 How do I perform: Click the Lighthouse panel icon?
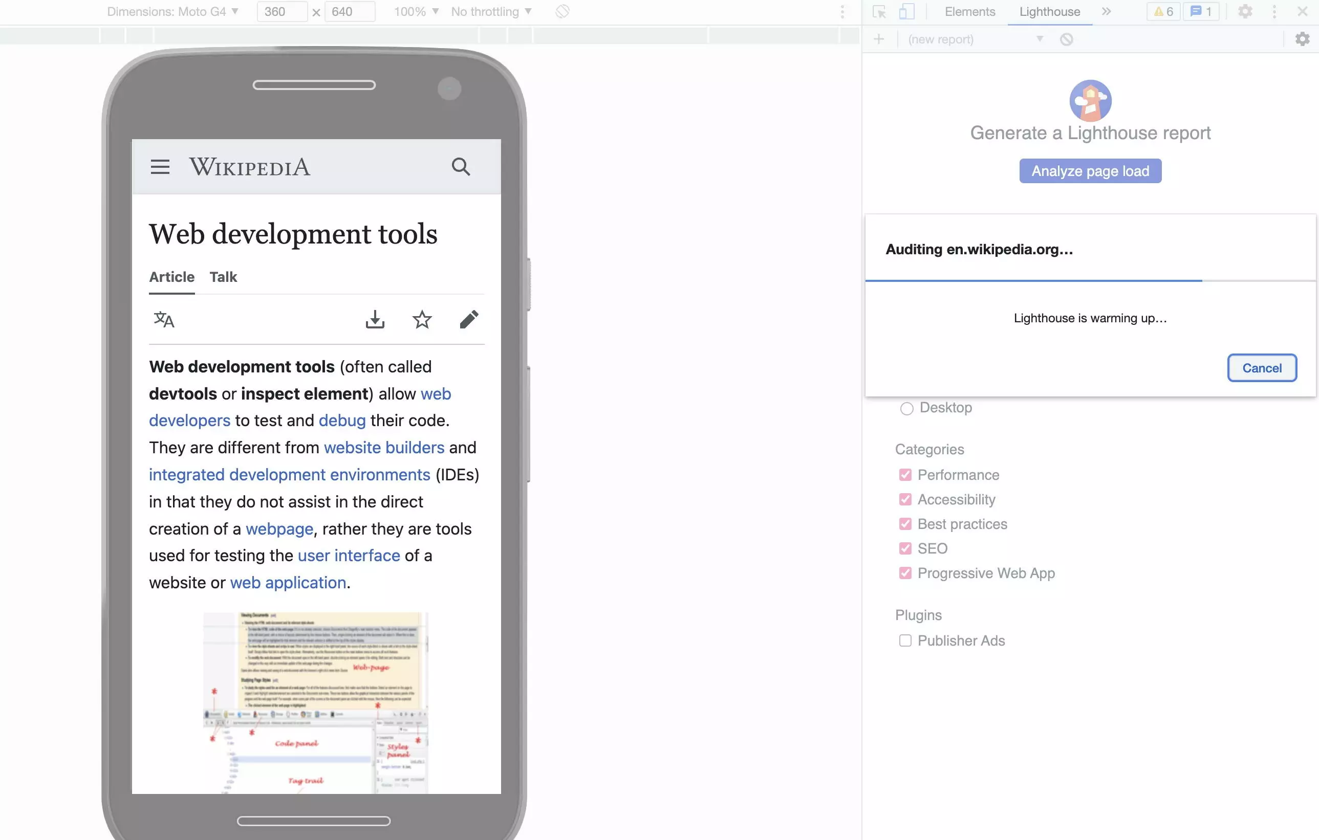click(x=1049, y=12)
